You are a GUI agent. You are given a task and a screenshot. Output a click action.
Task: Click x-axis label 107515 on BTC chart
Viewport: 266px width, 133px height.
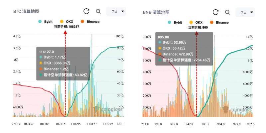[x=60, y=124]
